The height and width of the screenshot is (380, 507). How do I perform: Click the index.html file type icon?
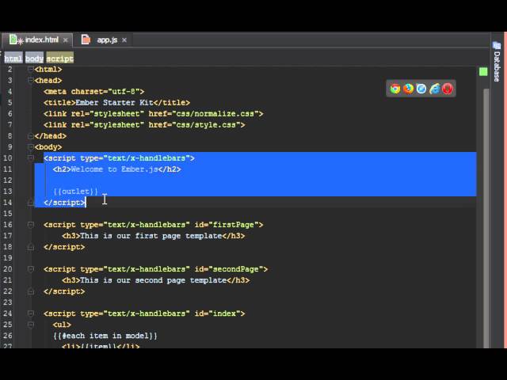(x=13, y=40)
